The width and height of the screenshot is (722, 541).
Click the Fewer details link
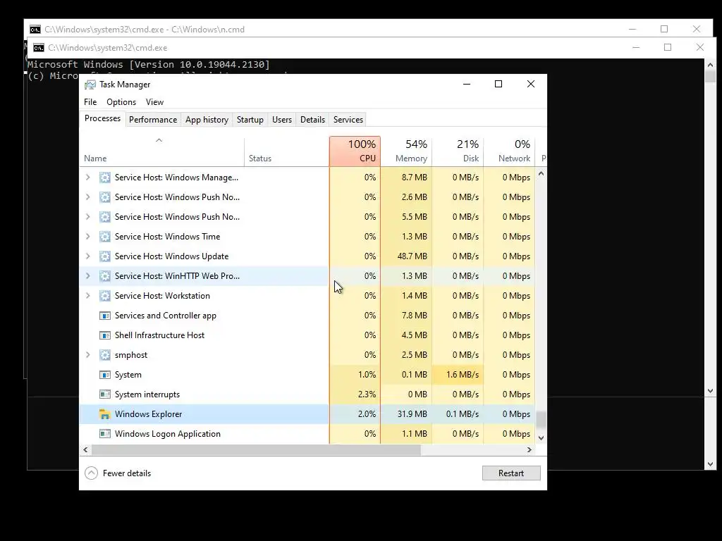[127, 473]
